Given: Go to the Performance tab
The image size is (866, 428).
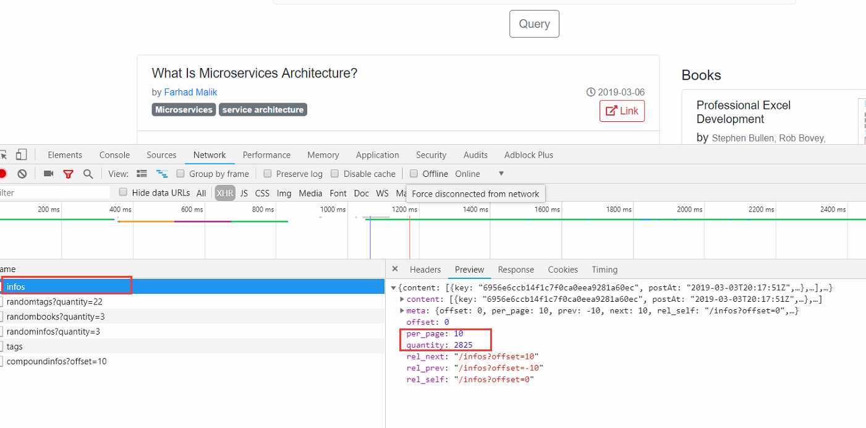Looking at the screenshot, I should tap(266, 155).
